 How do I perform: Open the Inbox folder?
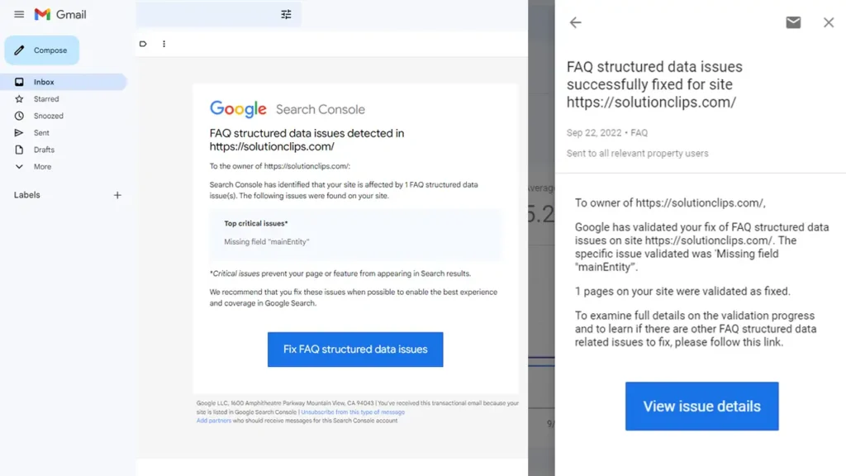44,82
